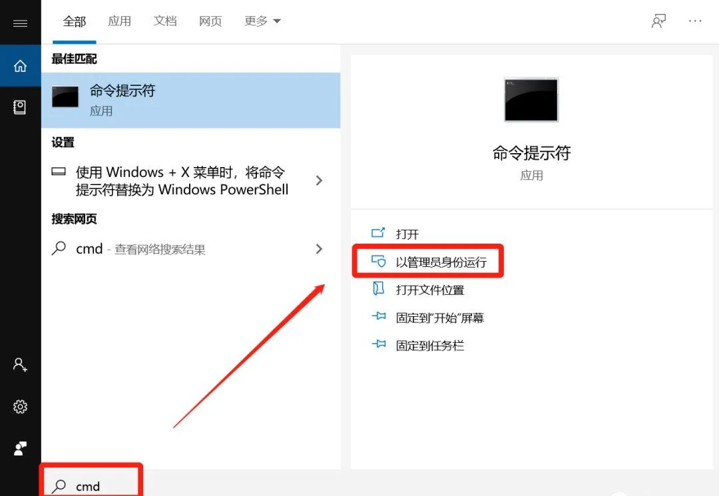Click the Command Prompt preview thumbnail
The image size is (719, 496).
[531, 99]
